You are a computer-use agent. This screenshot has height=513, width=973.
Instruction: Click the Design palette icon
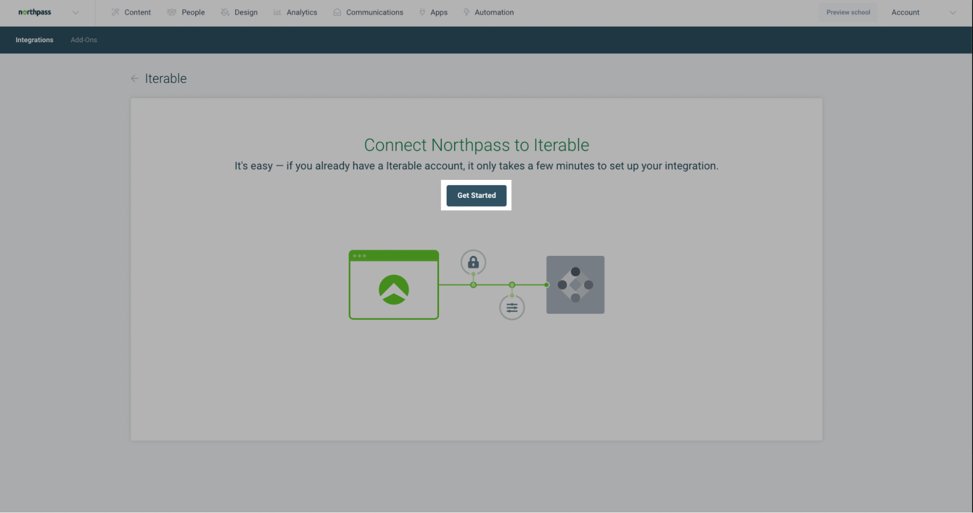pyautogui.click(x=225, y=12)
